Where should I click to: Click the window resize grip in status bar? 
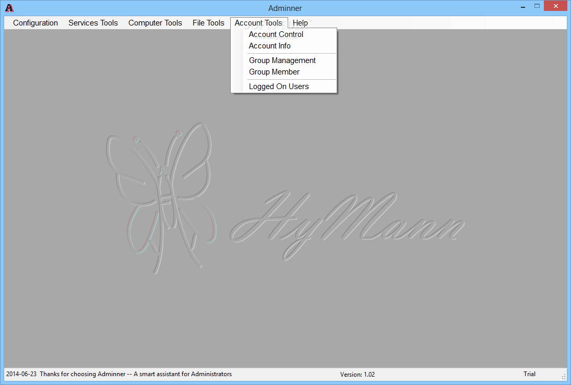564,377
